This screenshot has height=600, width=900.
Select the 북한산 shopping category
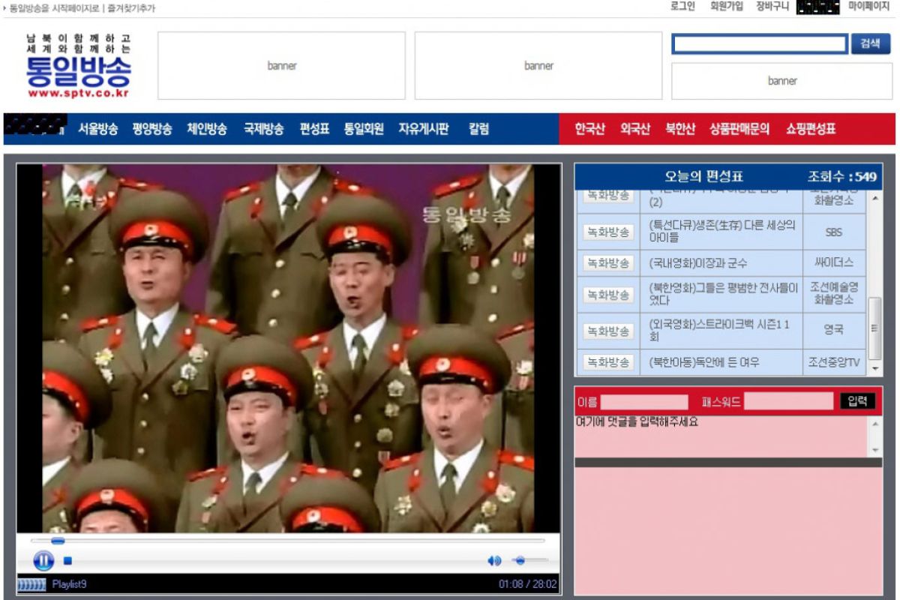tap(680, 129)
